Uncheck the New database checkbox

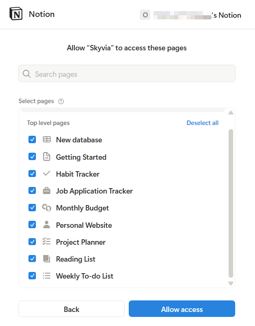point(32,140)
